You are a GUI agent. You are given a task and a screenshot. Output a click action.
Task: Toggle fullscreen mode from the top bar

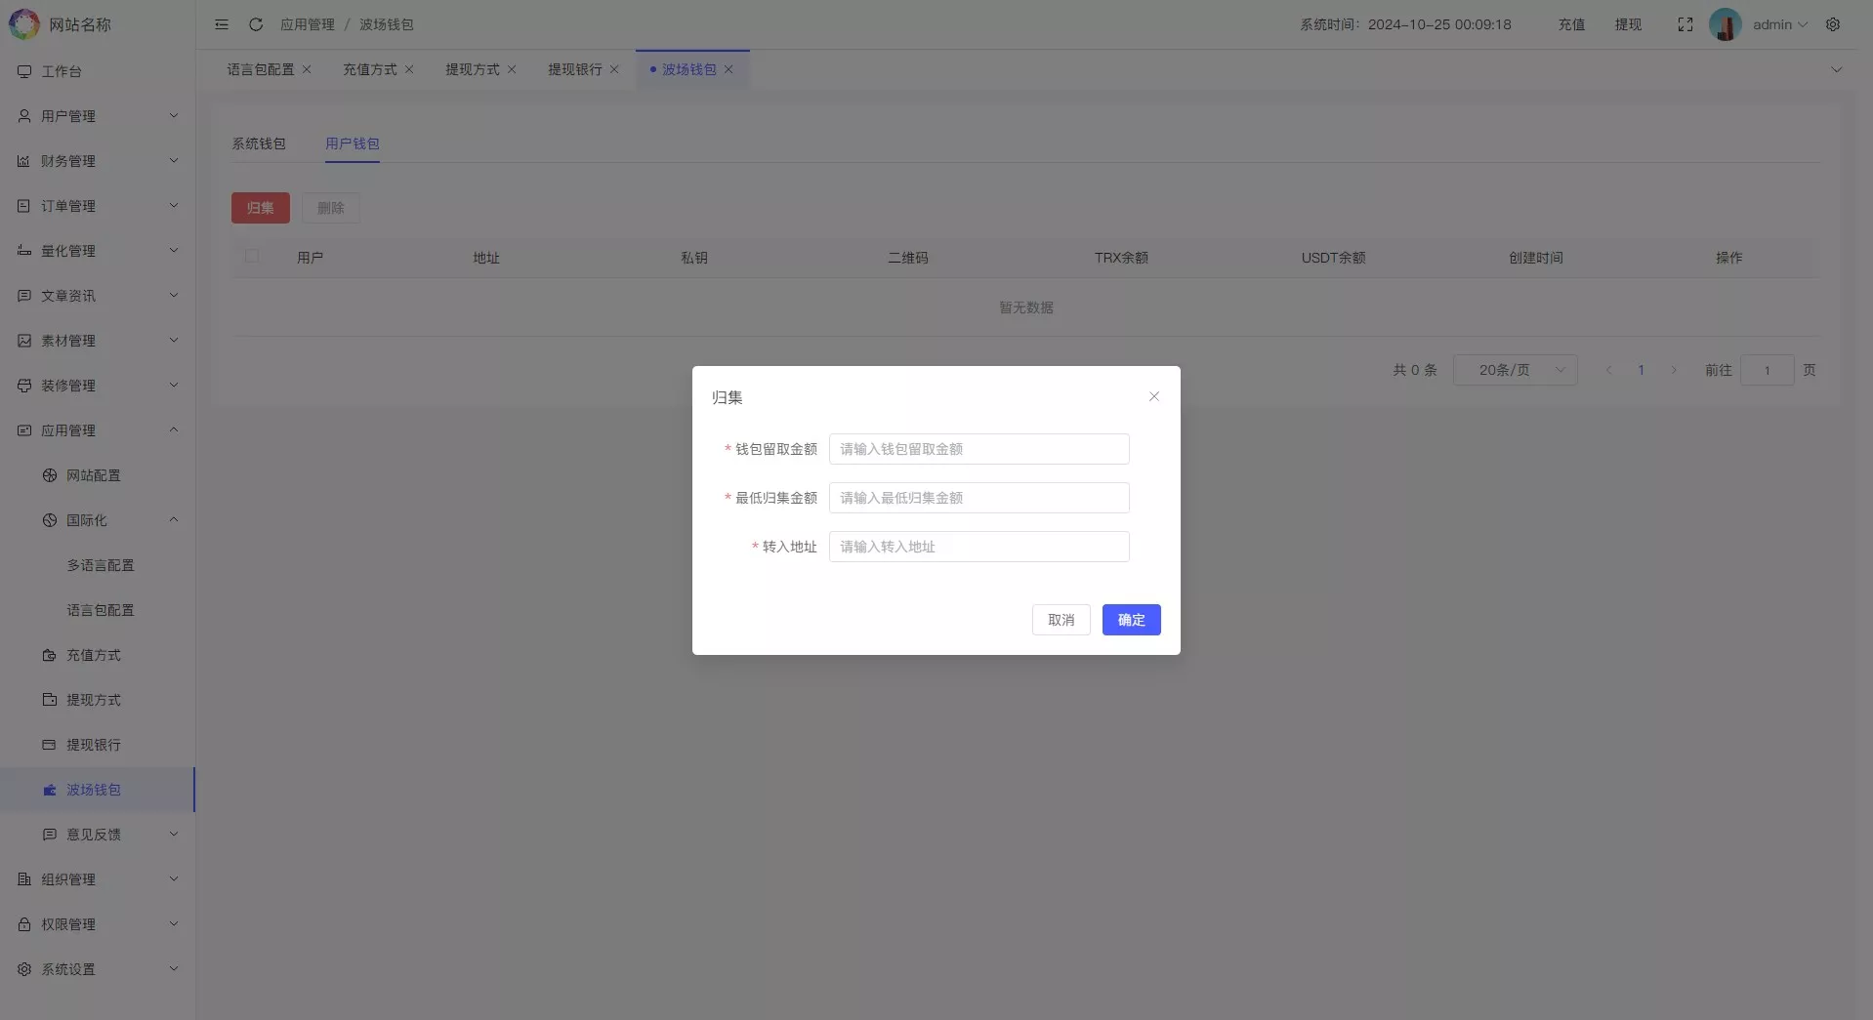(x=1684, y=24)
